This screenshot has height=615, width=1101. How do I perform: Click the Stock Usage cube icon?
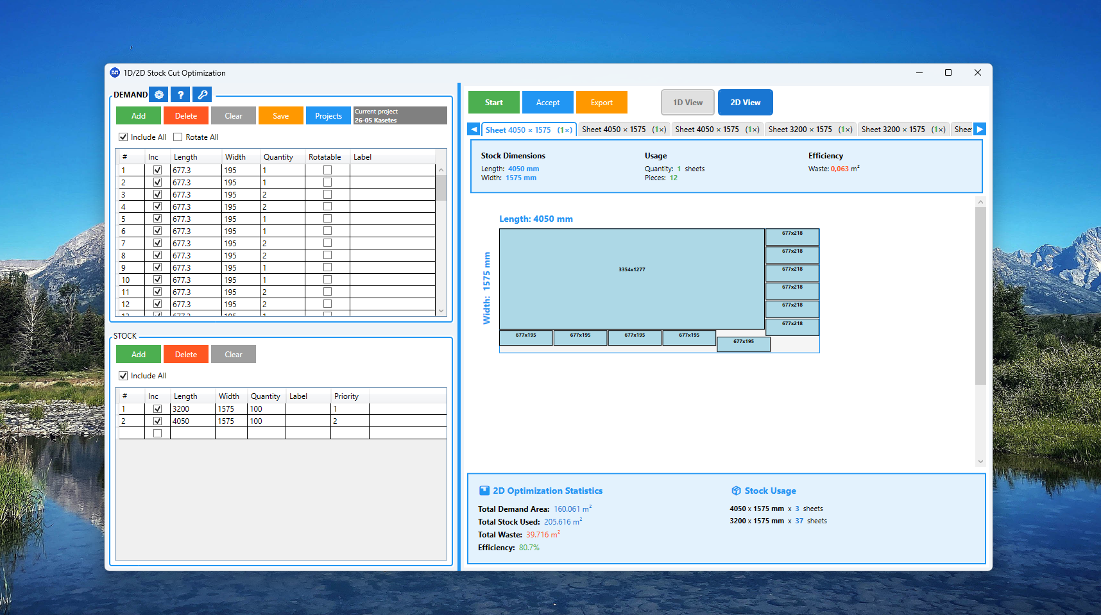click(x=736, y=490)
